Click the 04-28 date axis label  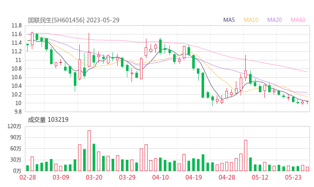tap(227, 177)
